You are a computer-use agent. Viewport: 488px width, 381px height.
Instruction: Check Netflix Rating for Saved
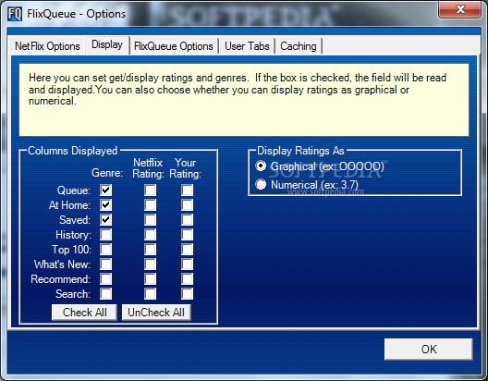(x=151, y=220)
